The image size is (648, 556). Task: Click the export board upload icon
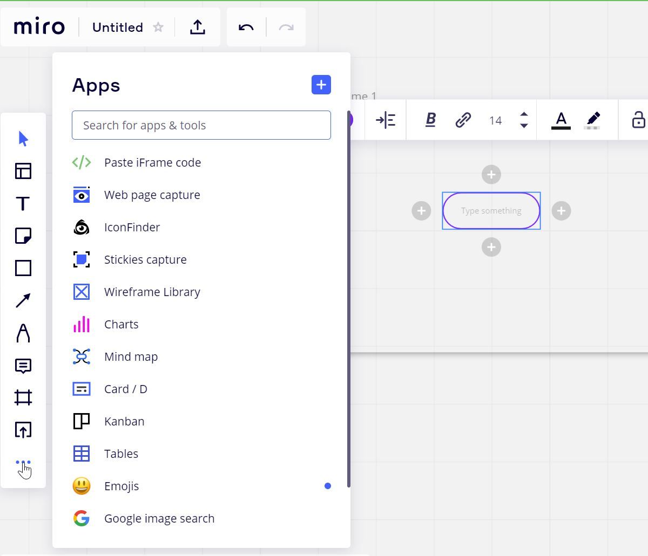[198, 27]
